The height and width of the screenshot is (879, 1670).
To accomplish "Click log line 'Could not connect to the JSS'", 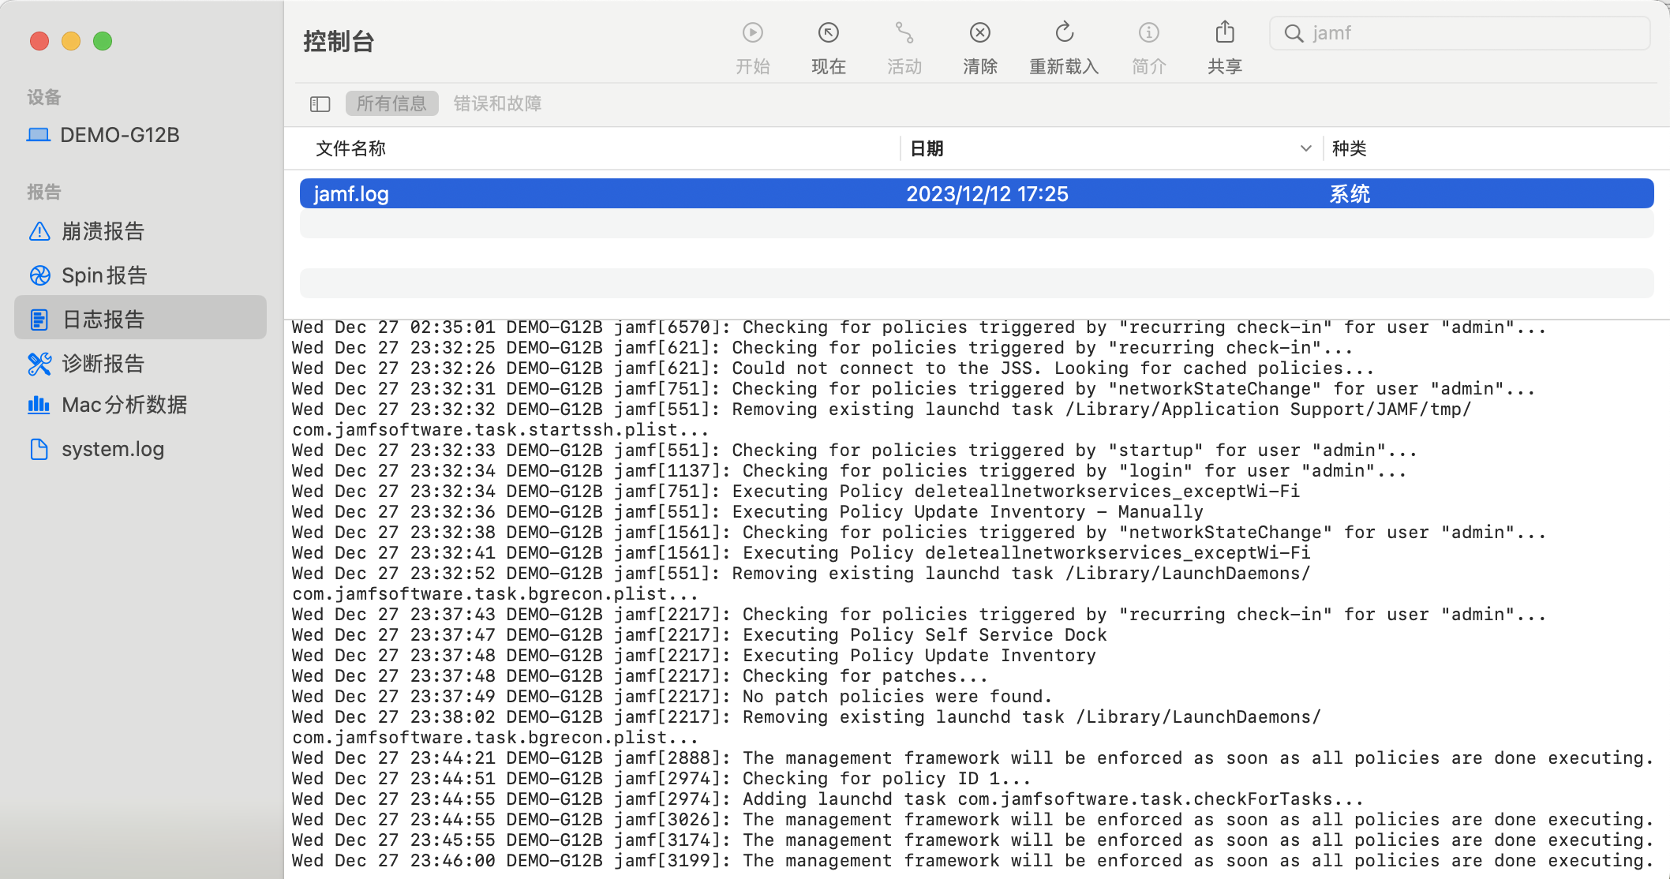I will pos(833,368).
